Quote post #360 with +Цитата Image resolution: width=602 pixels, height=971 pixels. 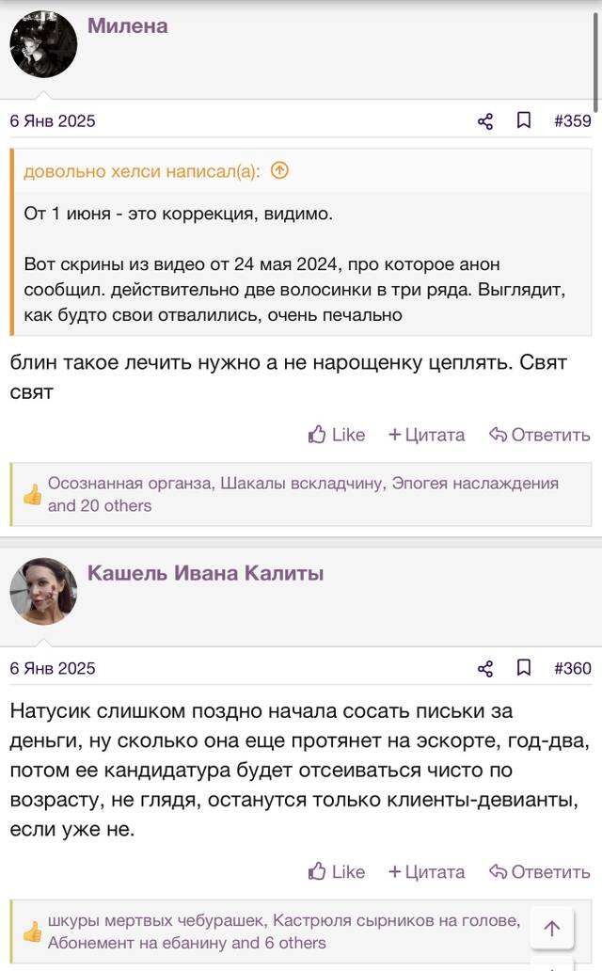click(426, 872)
